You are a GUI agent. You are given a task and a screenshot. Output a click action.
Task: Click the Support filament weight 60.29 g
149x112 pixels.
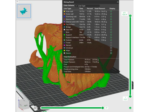[x=104, y=35]
